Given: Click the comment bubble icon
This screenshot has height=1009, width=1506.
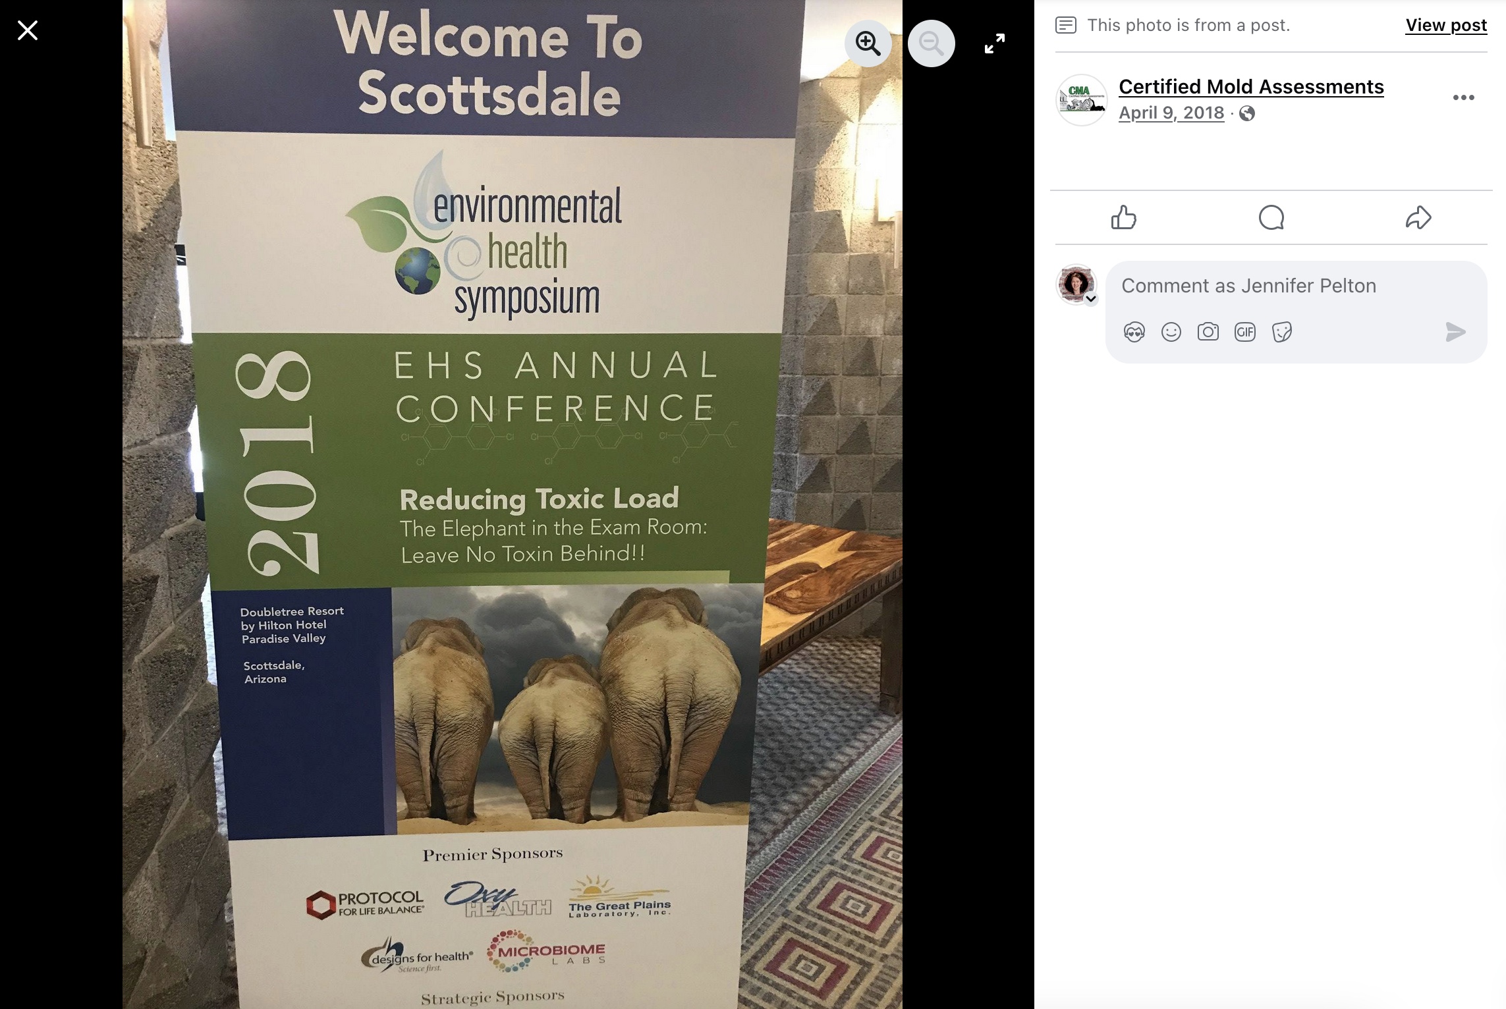Looking at the screenshot, I should click(1271, 217).
